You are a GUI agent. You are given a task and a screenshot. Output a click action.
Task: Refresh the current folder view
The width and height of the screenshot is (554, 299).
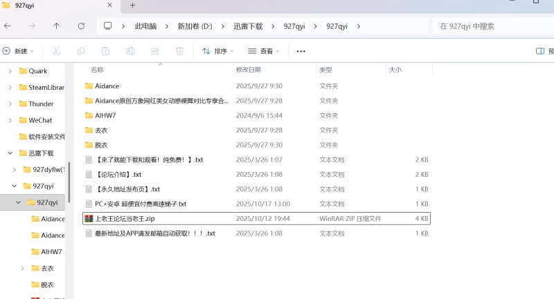point(81,26)
